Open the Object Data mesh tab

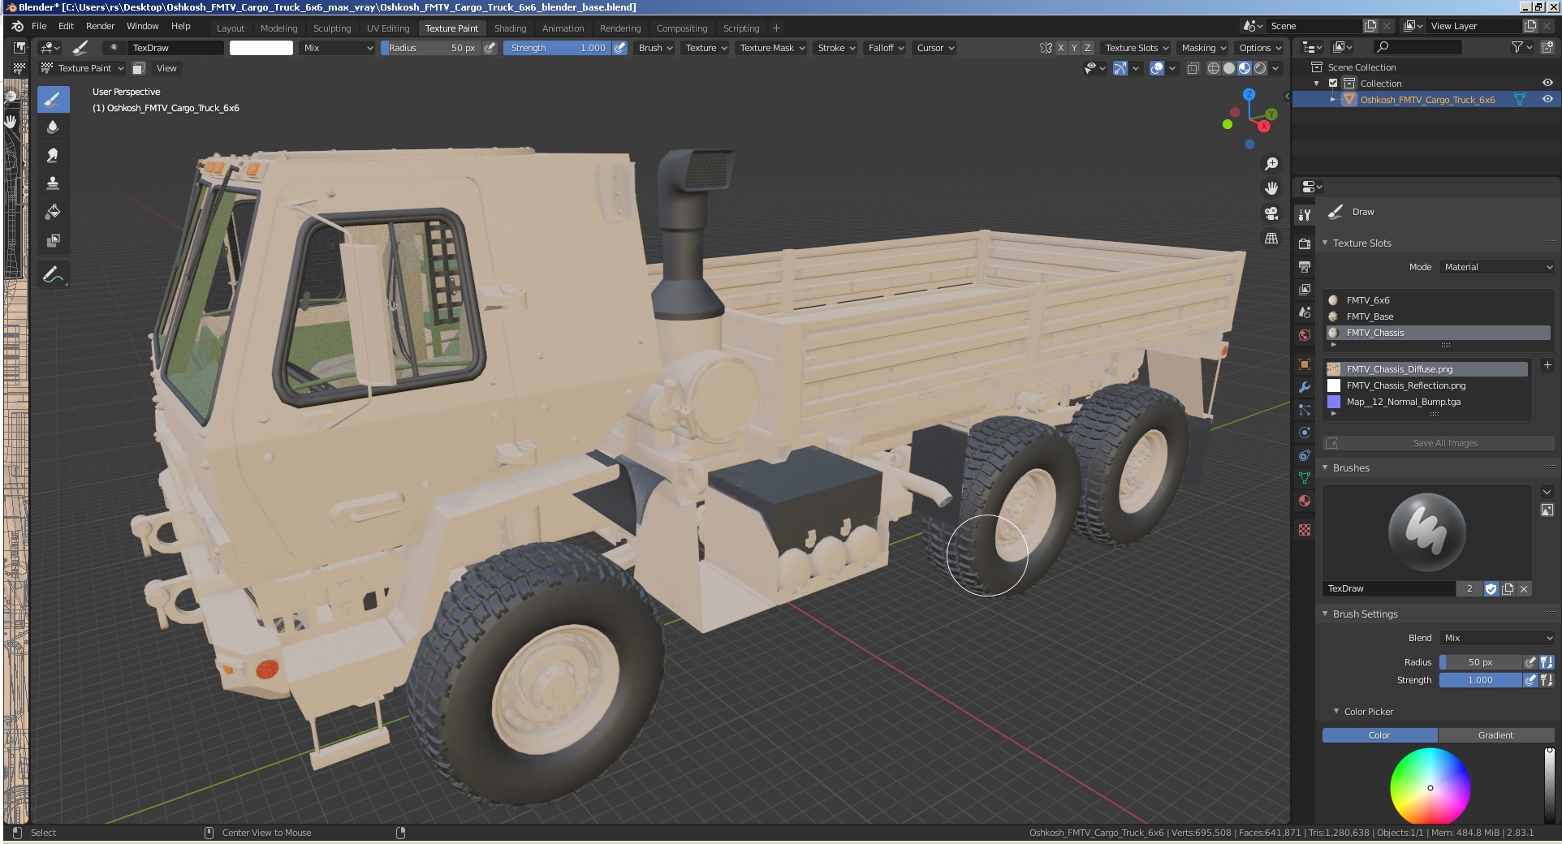tap(1305, 478)
